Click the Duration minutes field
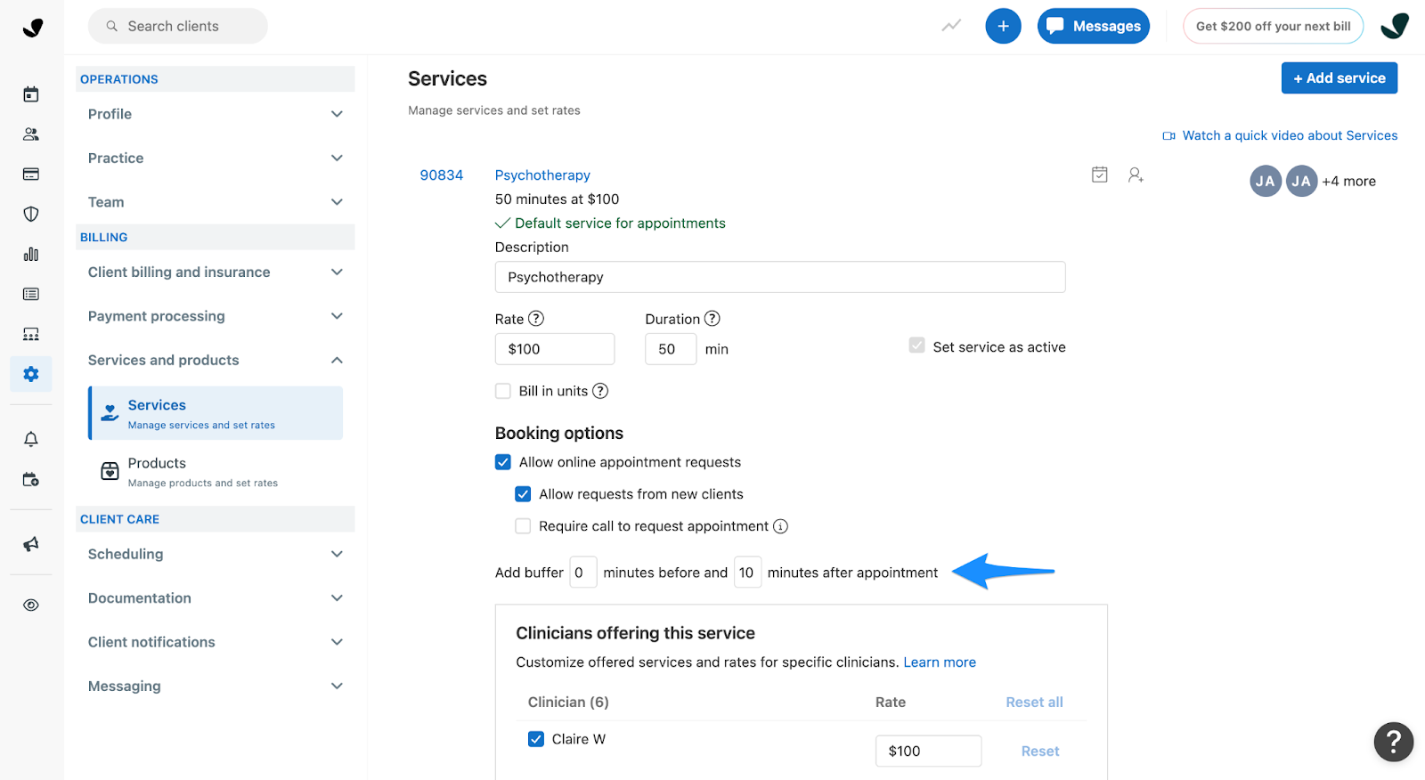Screen dimensions: 1425x780 point(671,349)
